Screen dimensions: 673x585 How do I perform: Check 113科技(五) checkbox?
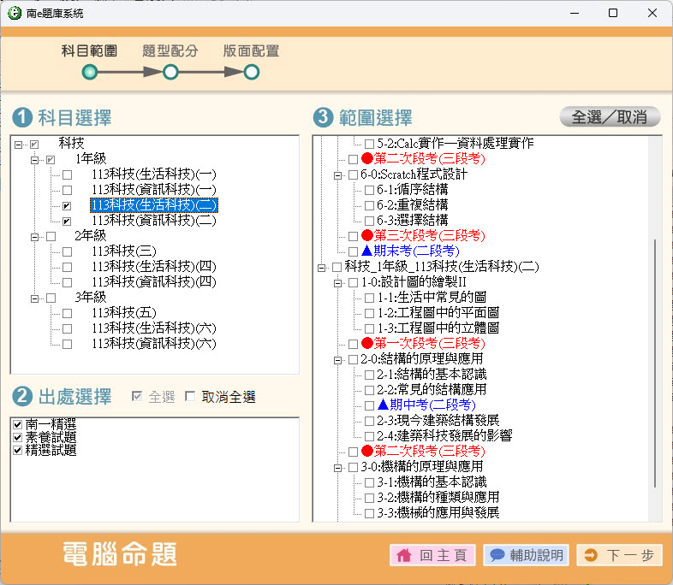67,313
